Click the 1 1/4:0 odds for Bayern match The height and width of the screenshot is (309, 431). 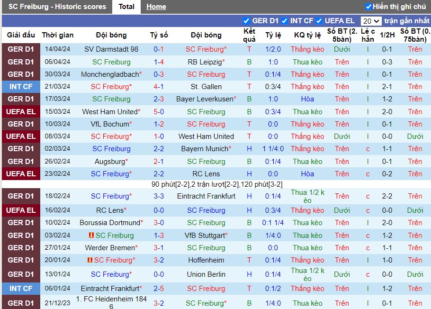tap(273, 149)
